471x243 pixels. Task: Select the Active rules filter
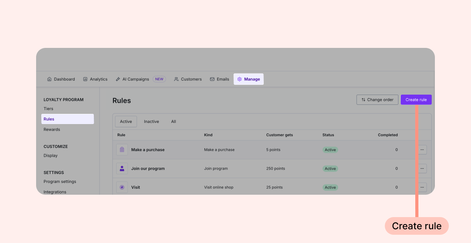click(x=126, y=122)
